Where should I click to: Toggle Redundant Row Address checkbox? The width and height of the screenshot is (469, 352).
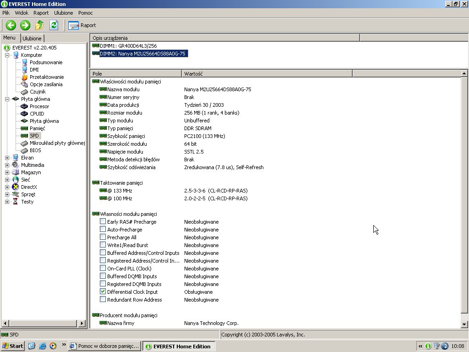tap(103, 299)
